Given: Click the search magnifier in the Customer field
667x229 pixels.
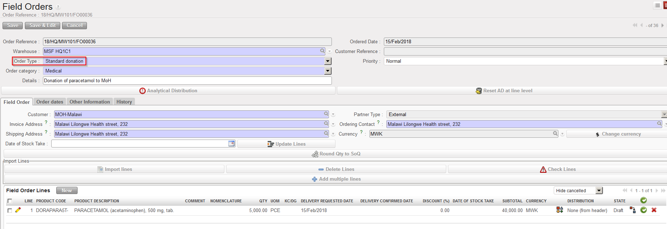Looking at the screenshot, I should [326, 114].
